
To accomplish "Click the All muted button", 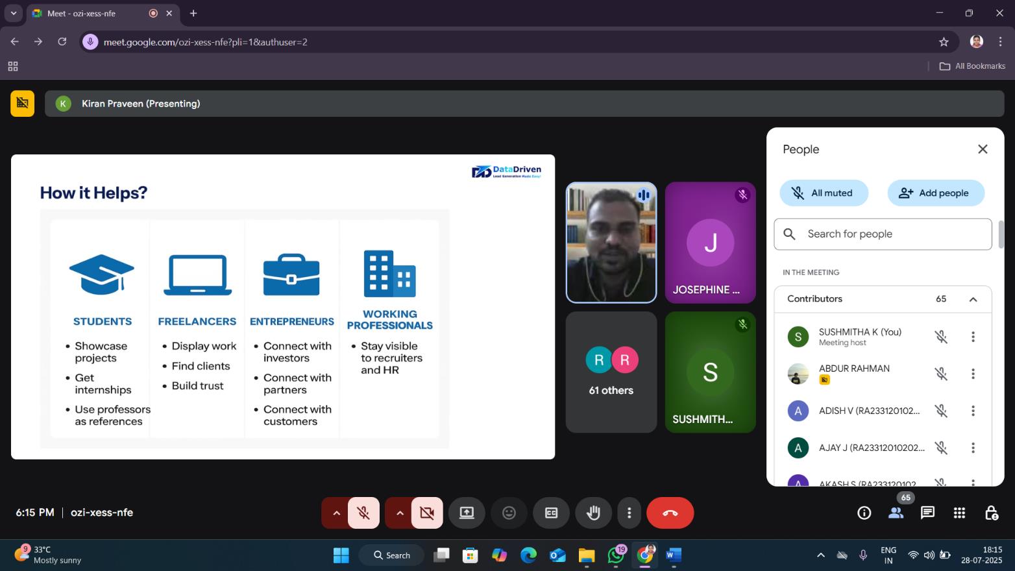I will [x=823, y=193].
